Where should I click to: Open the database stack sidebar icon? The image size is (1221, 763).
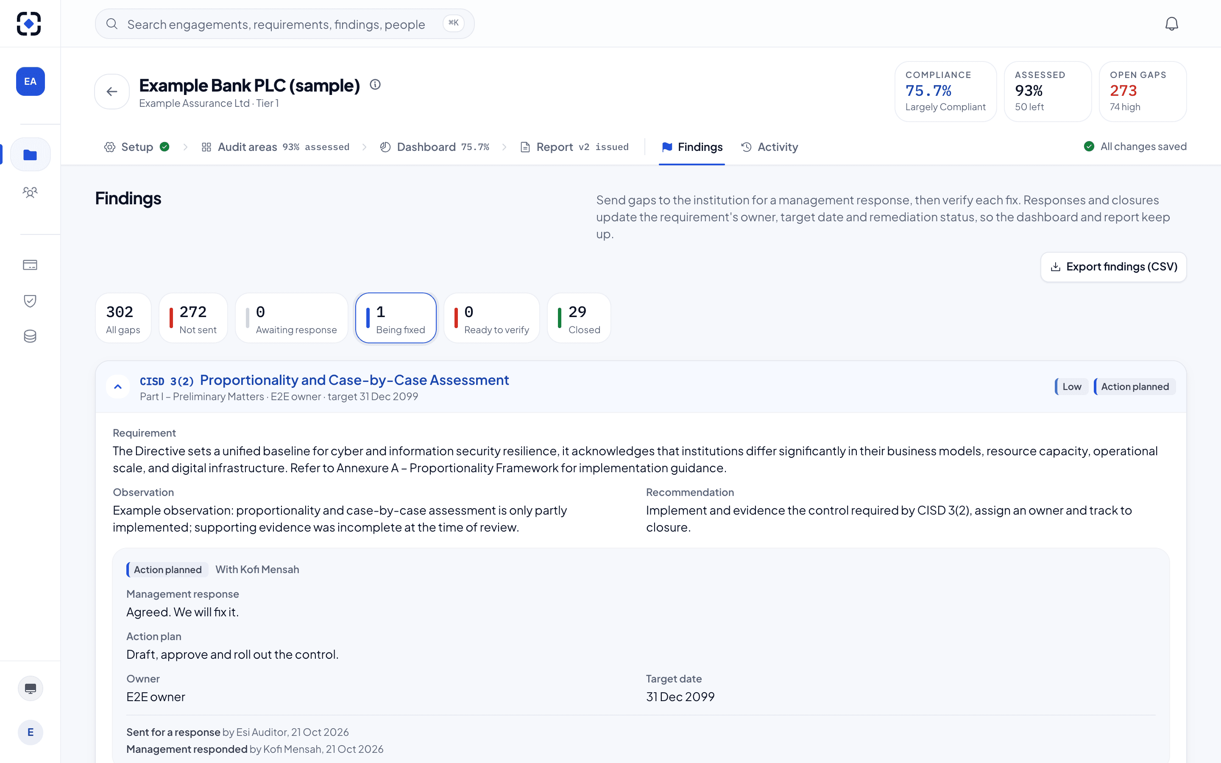tap(30, 336)
